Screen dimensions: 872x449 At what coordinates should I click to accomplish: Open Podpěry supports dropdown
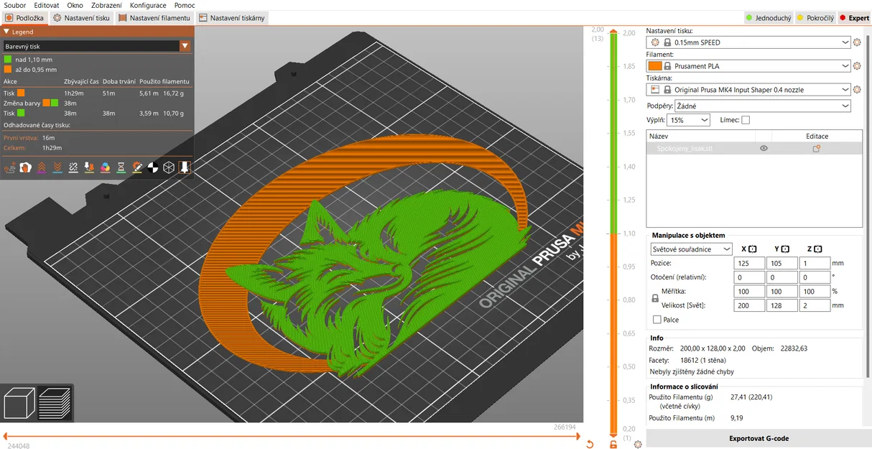pos(764,106)
